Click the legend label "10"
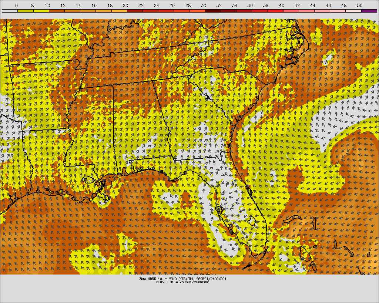 [47, 5]
